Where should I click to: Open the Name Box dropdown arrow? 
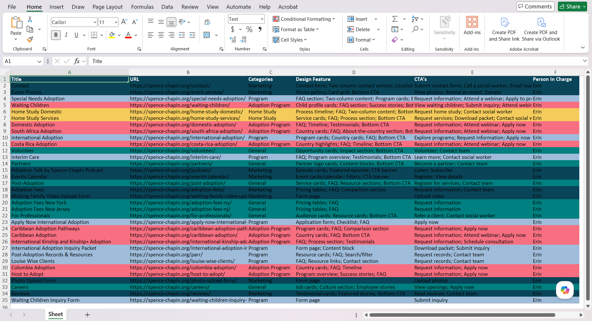[x=39, y=61]
